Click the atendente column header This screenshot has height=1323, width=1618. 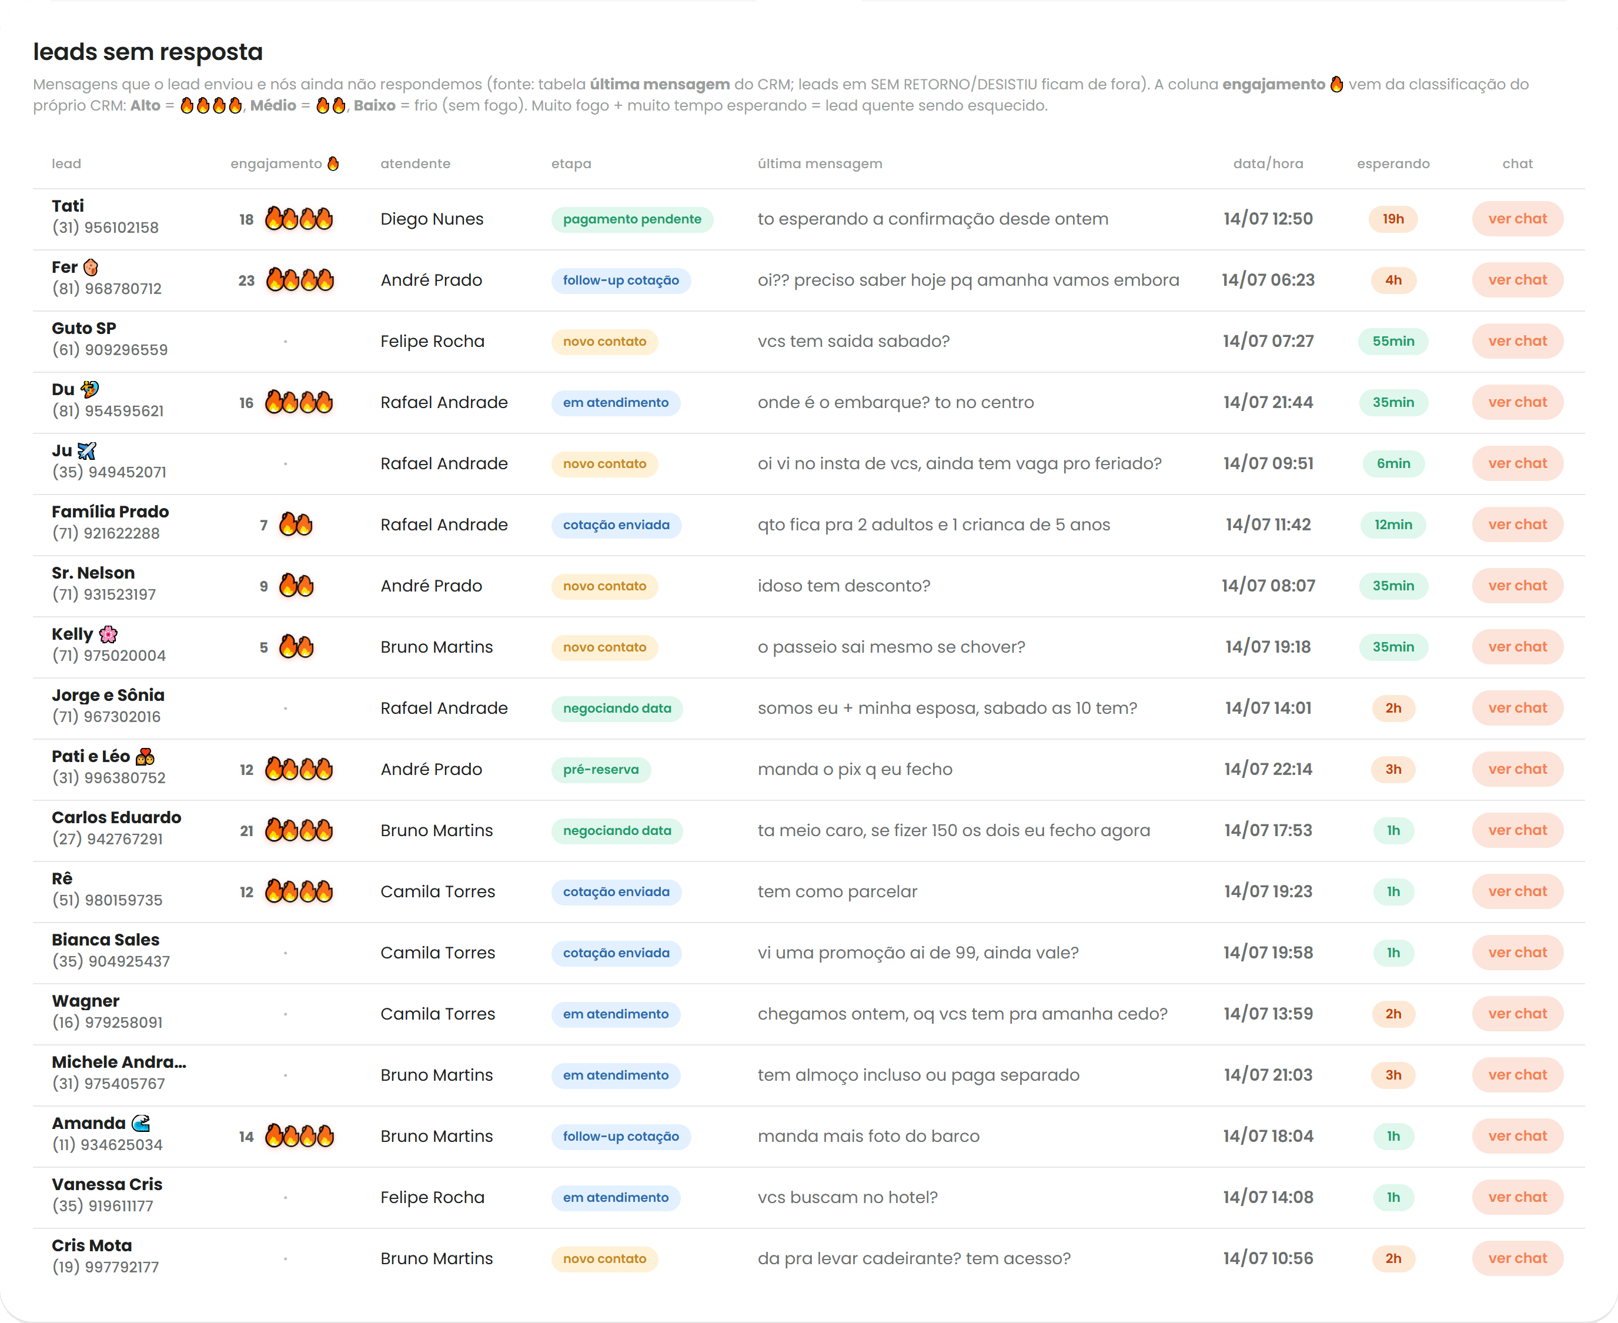(x=415, y=164)
